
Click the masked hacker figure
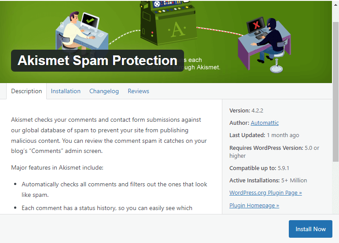coord(269,38)
